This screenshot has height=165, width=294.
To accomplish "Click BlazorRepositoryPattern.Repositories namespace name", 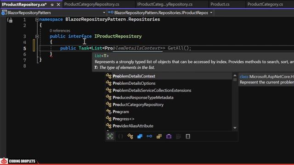I will 113,19.
